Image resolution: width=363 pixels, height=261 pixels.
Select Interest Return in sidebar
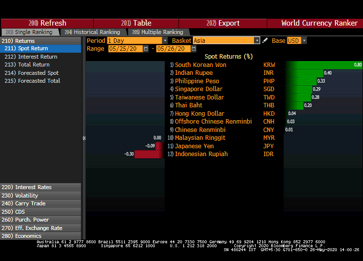[x=37, y=57]
